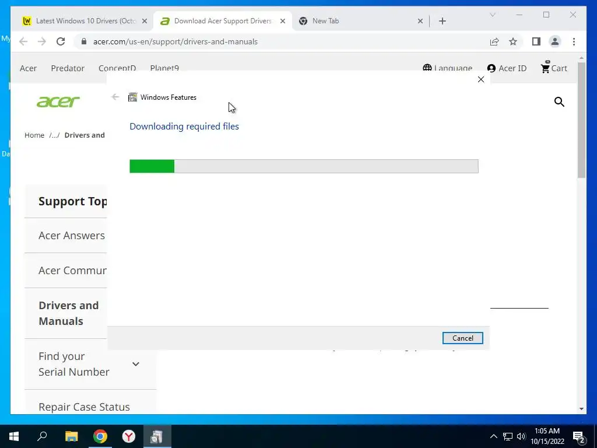Switch to the New Tab tab
The image size is (597, 448).
360,21
